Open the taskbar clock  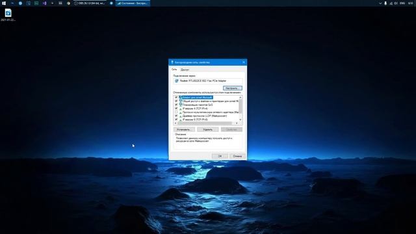(410, 3)
